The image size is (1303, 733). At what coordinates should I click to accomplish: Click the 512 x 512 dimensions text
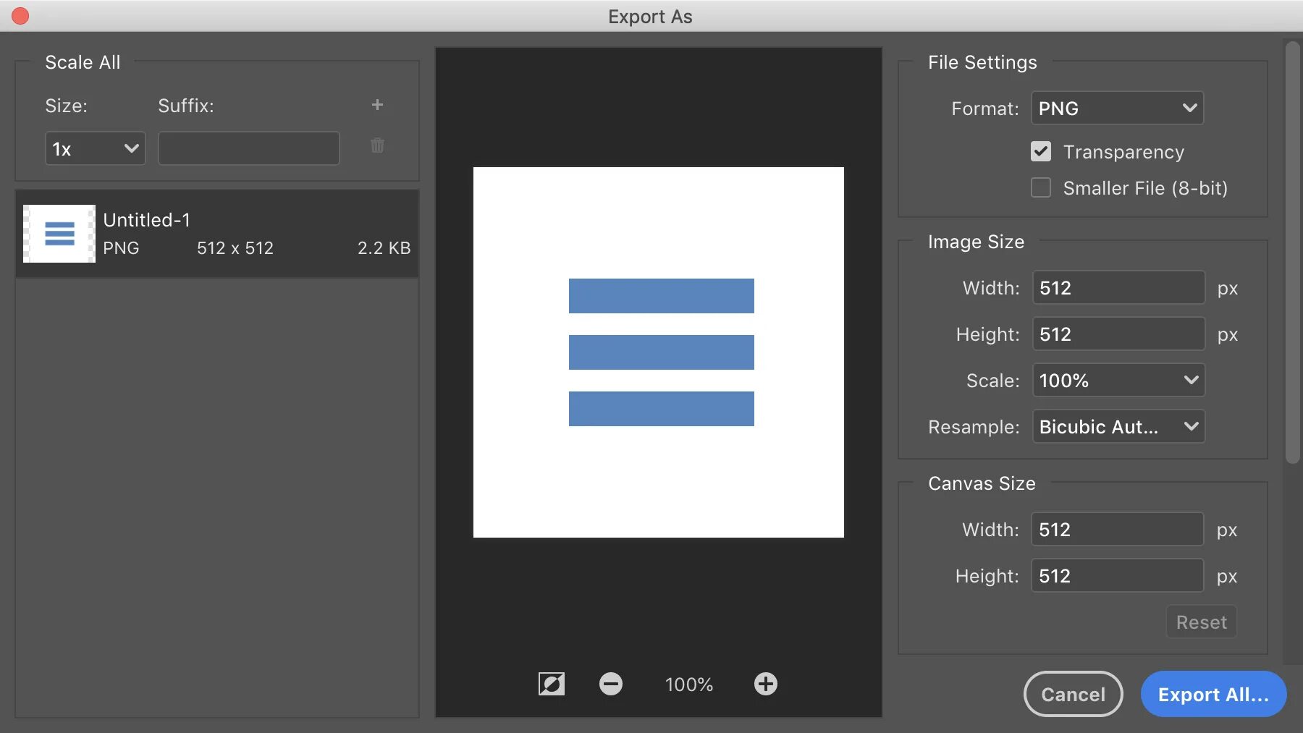coord(235,248)
